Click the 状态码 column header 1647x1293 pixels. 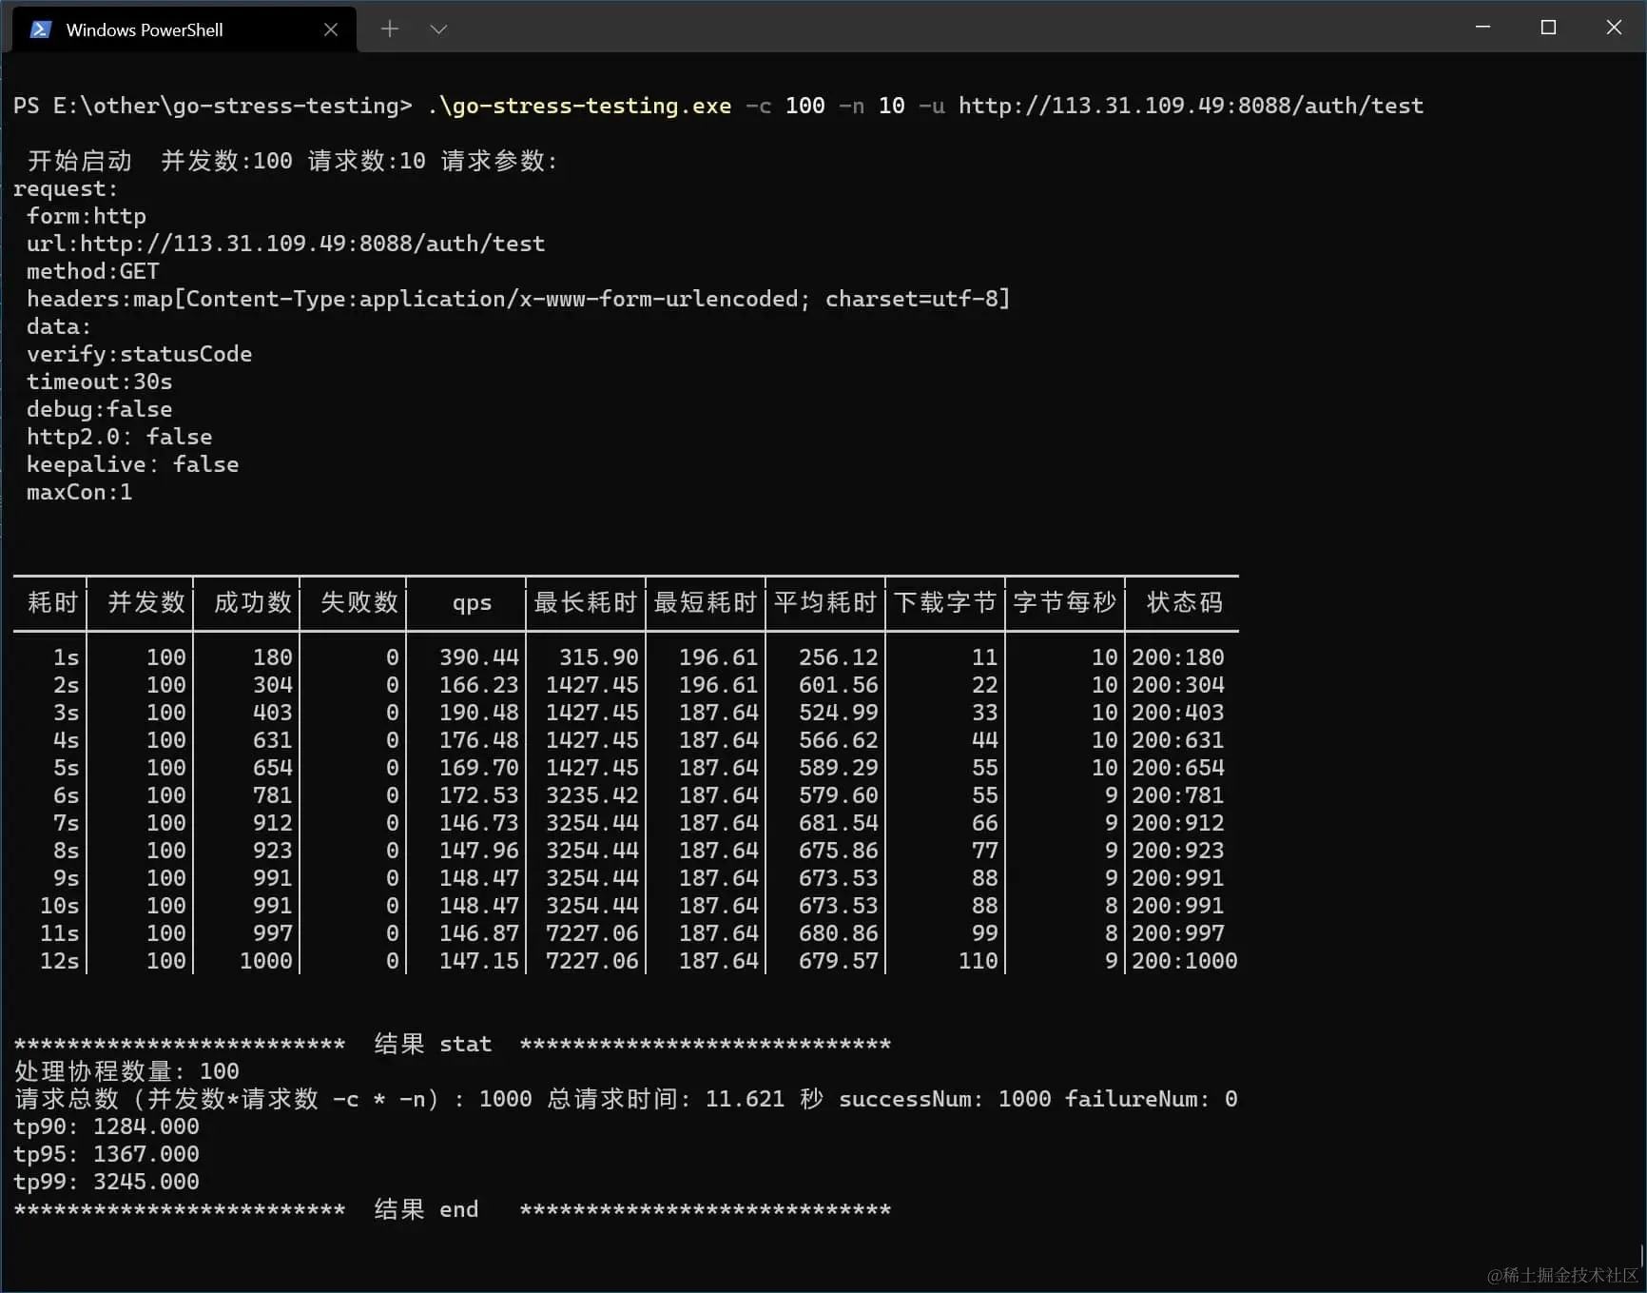(1185, 602)
